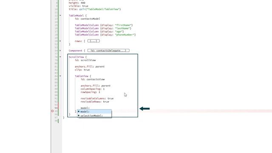Collapse the ScrollView code block
This screenshot has width=272, height=153.
point(60,57)
